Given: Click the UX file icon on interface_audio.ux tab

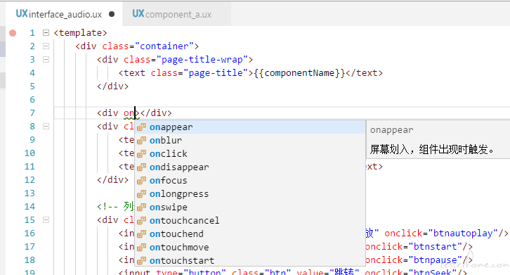Looking at the screenshot, I should (x=22, y=13).
